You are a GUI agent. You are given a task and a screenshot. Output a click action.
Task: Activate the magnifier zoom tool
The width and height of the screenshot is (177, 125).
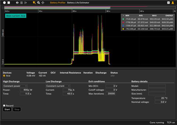(39, 3)
